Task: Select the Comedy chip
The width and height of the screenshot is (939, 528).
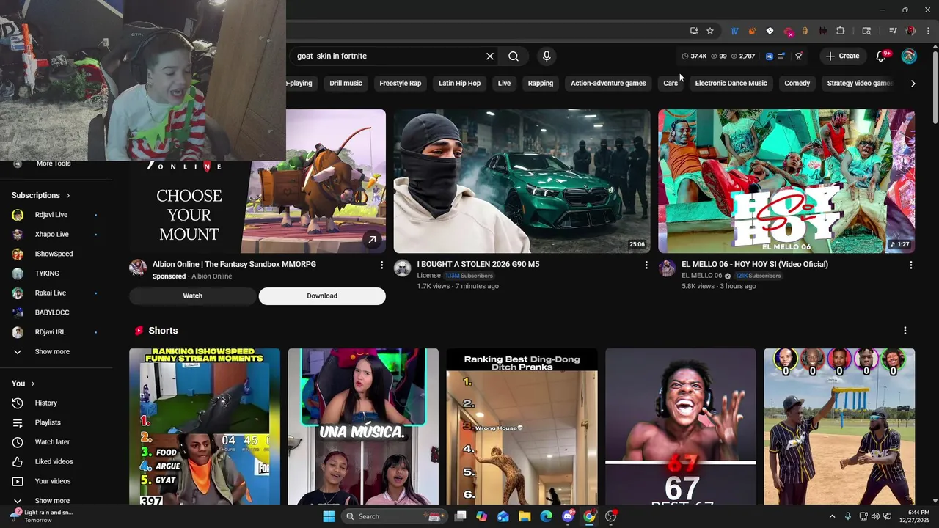Action: (x=797, y=84)
